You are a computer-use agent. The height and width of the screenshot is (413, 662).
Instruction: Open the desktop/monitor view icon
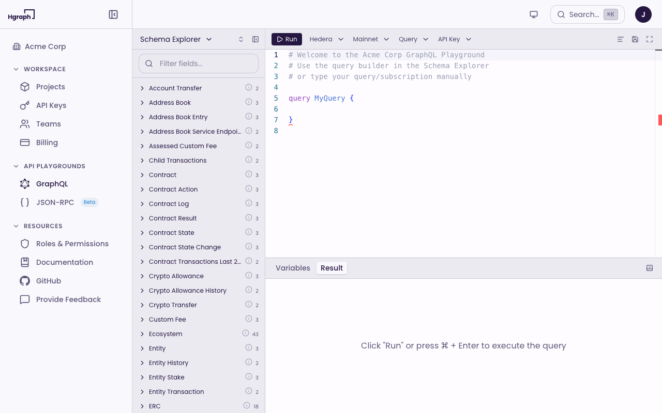tap(533, 14)
